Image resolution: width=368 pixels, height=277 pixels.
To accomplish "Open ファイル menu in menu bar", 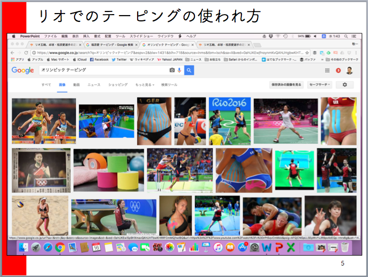I will [x=51, y=36].
